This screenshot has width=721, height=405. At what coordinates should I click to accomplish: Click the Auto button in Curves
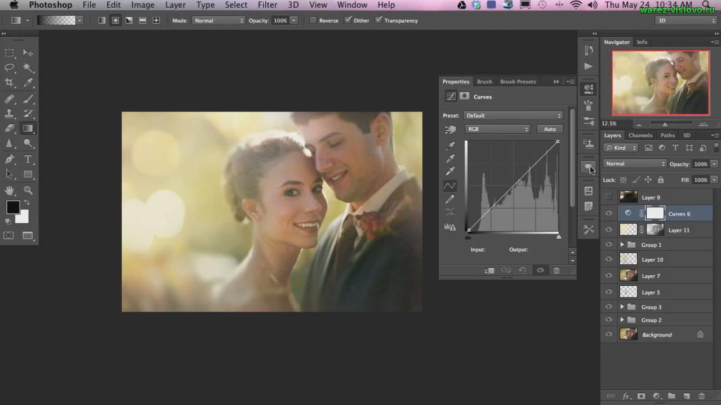(x=550, y=129)
